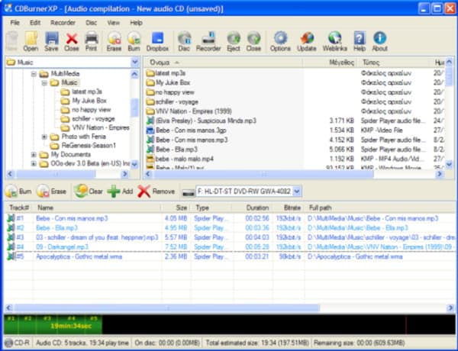The width and height of the screenshot is (458, 351).
Task: Expand the Photo with Fenia node
Action: [x=44, y=137]
